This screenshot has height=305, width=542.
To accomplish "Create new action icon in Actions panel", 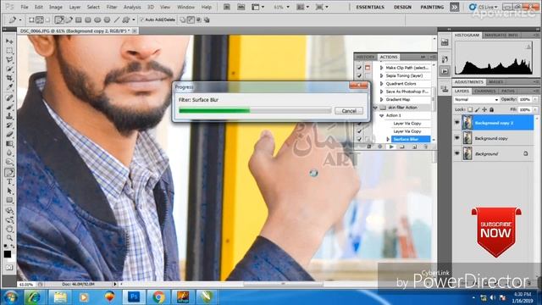I will 414,147.
